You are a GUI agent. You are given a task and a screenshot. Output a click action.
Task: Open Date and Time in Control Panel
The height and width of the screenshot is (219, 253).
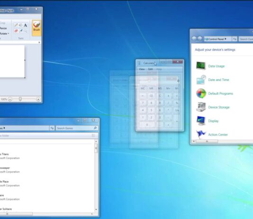coord(218,80)
